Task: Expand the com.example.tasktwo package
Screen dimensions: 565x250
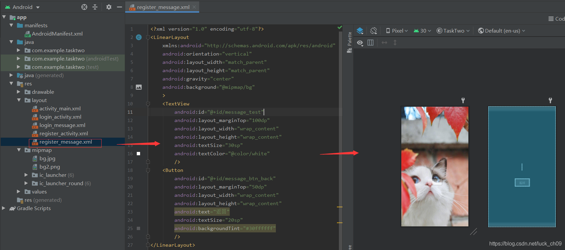Action: (19, 50)
